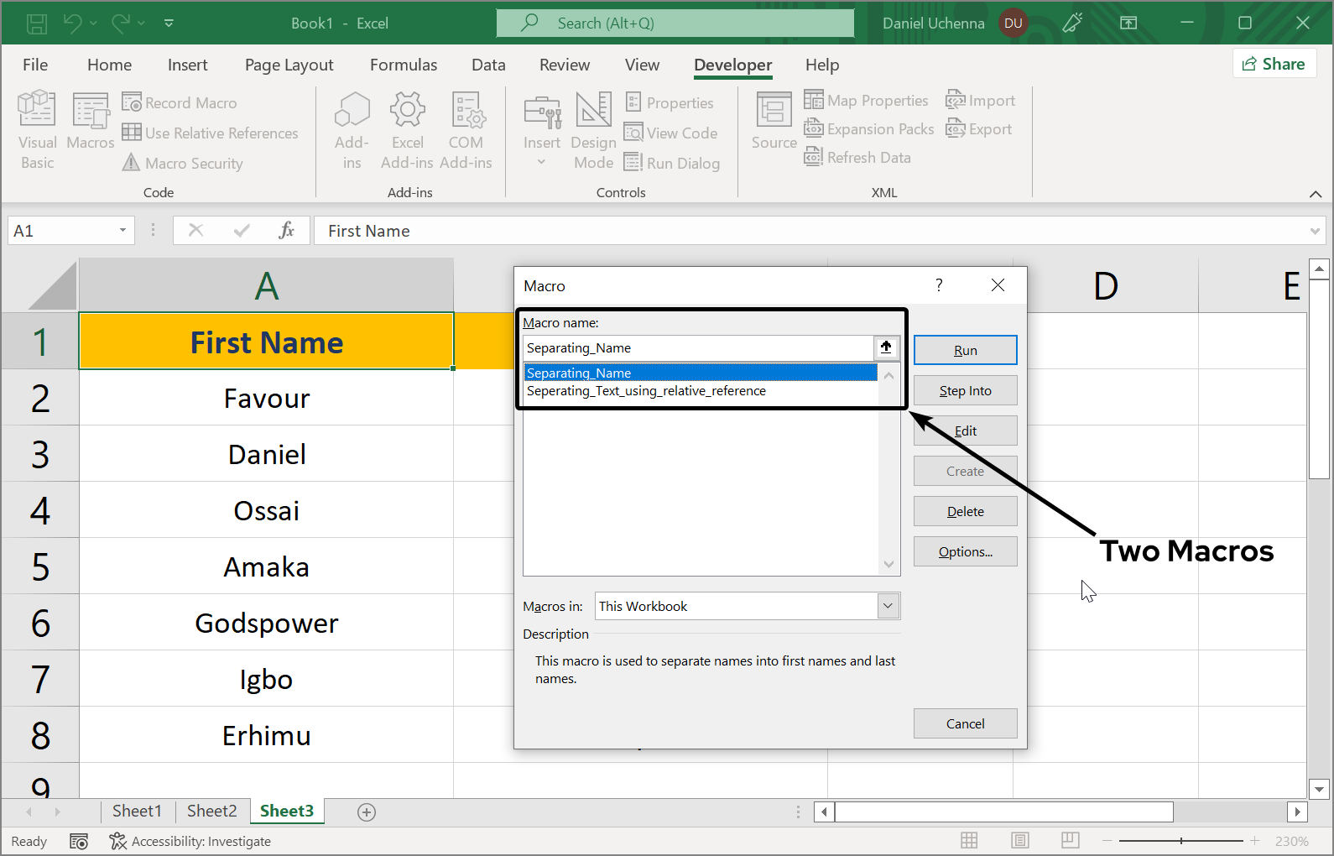1334x856 pixels.
Task: Open COM Add-ins
Action: click(466, 128)
